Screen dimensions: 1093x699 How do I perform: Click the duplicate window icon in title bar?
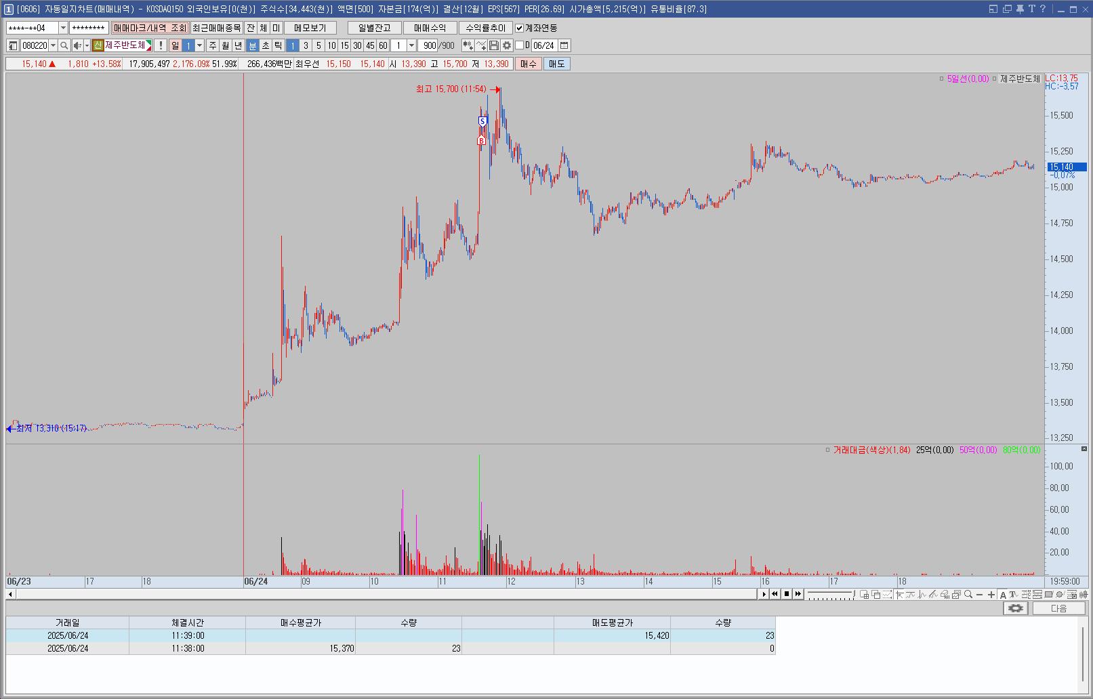pyautogui.click(x=1007, y=9)
